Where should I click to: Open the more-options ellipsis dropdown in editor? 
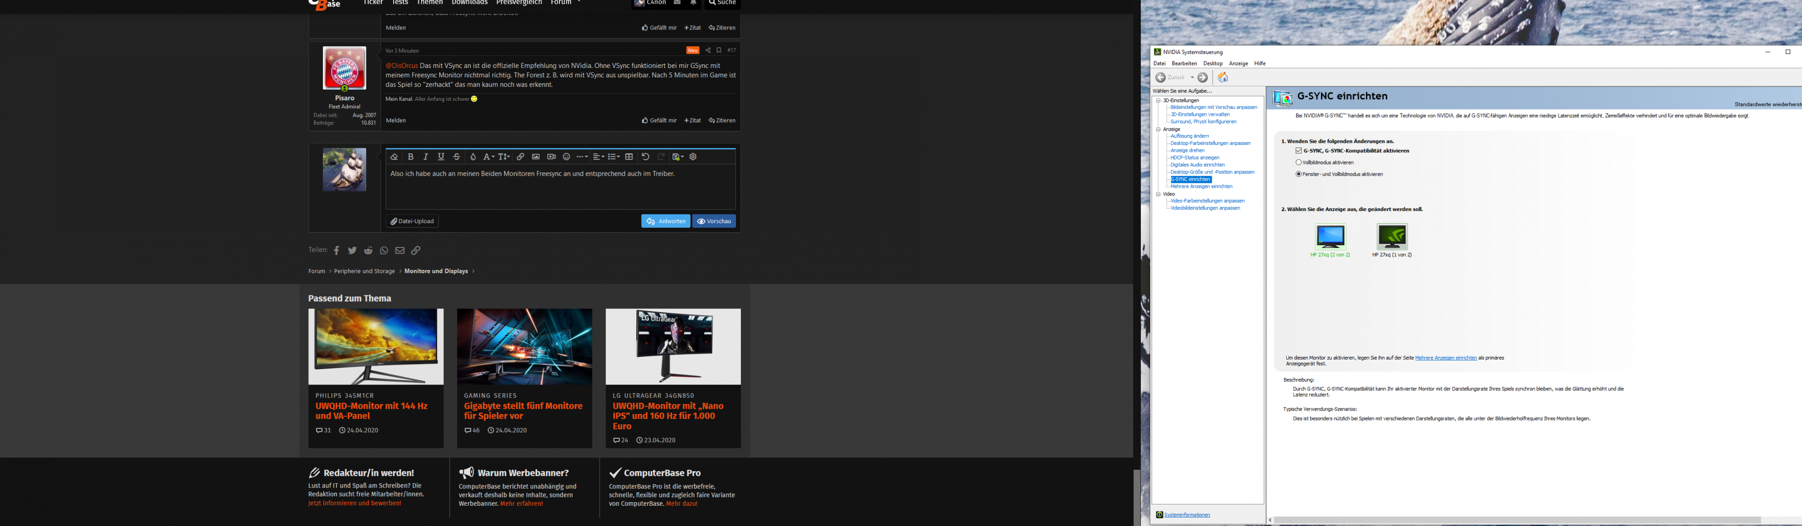pos(583,157)
